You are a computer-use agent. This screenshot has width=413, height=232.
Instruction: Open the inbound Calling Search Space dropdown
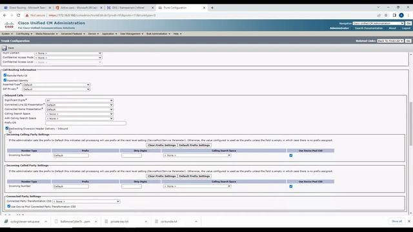[79, 114]
